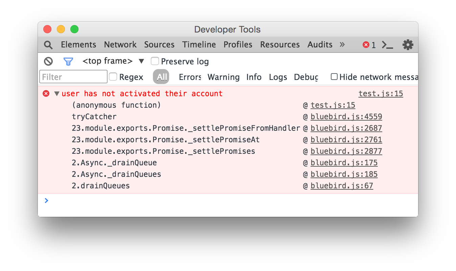Check Hide network messages option

[334, 77]
